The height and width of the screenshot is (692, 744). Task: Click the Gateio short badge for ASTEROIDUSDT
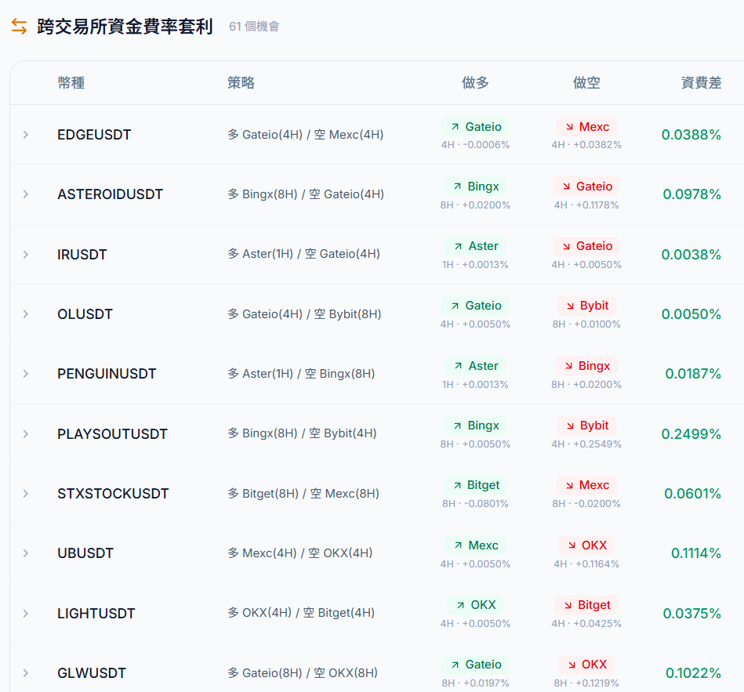click(586, 187)
